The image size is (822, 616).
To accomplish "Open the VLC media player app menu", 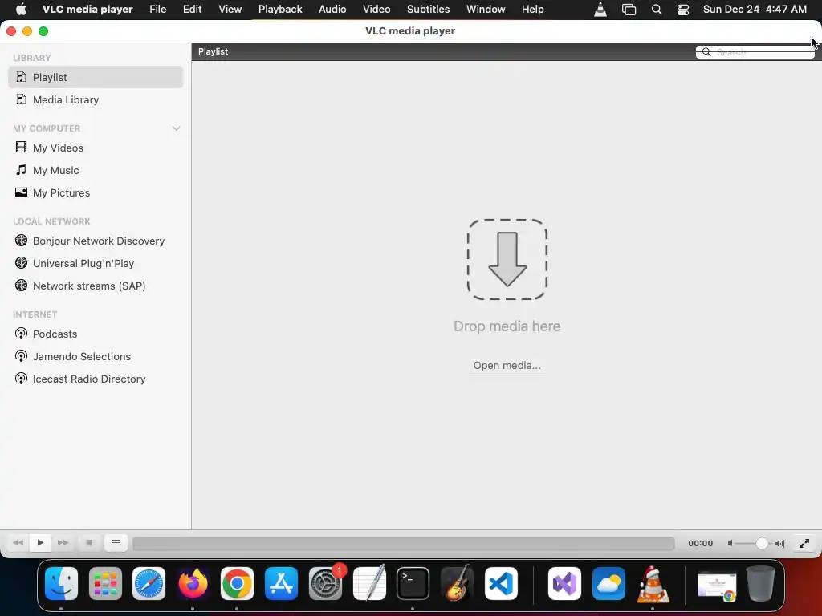I will [87, 10].
